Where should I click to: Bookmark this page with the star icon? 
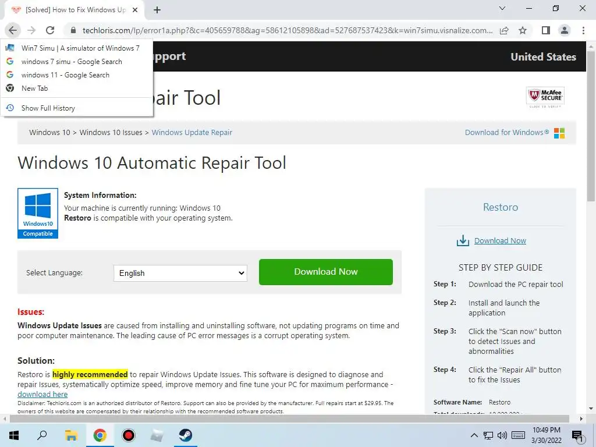(523, 30)
